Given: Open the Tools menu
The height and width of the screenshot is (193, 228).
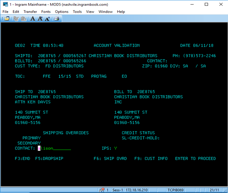Looking at the screenshot, I should [77, 12].
